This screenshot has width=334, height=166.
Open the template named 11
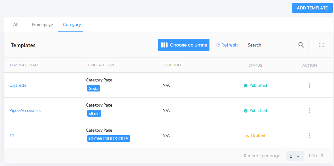[x=12, y=136]
